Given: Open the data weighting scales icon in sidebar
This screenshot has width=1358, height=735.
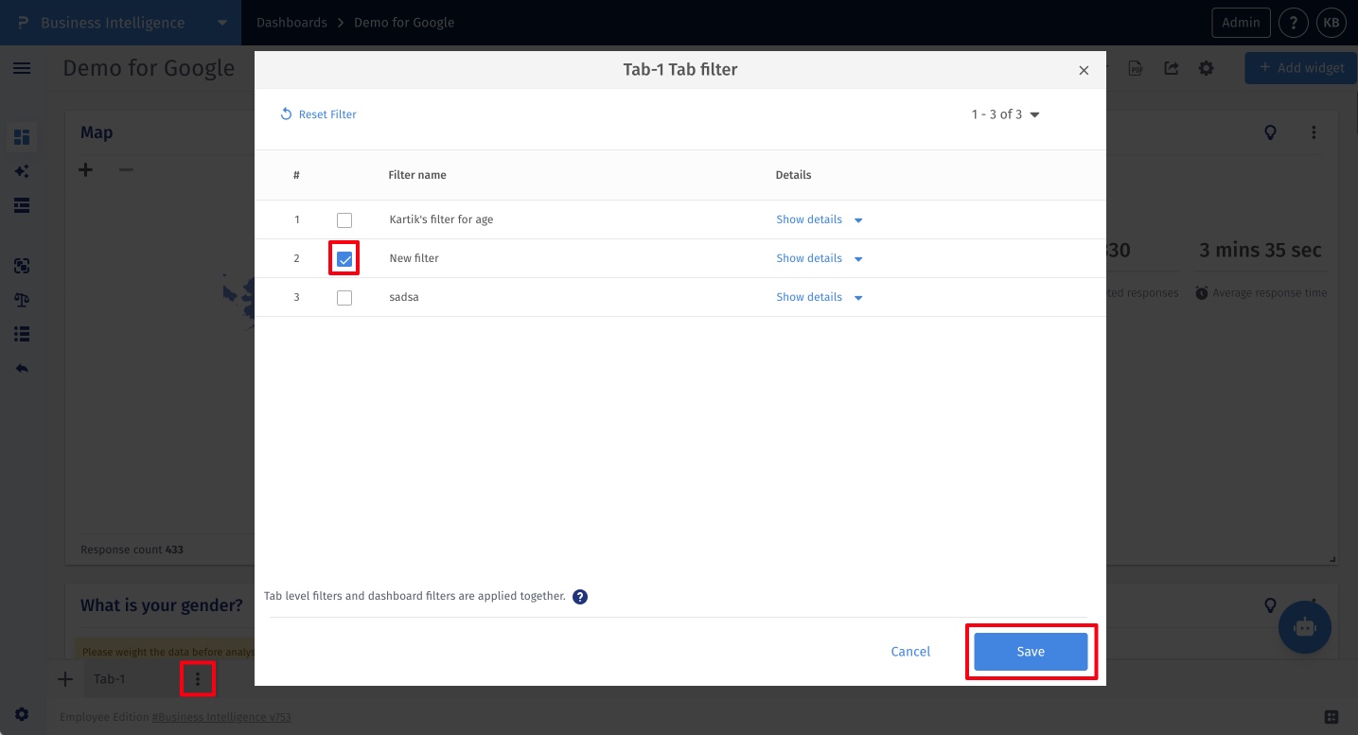Looking at the screenshot, I should (x=22, y=300).
